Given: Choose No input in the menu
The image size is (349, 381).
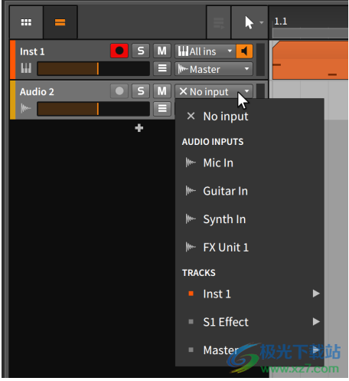Looking at the screenshot, I should click(x=250, y=117).
